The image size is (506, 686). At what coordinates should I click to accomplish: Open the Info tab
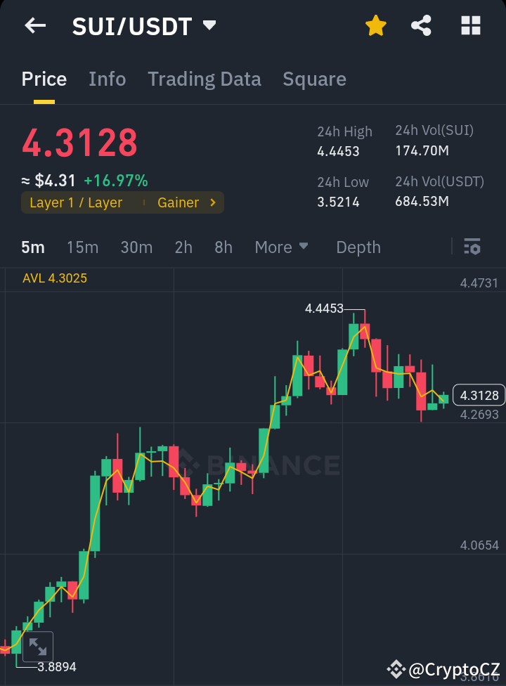[107, 79]
